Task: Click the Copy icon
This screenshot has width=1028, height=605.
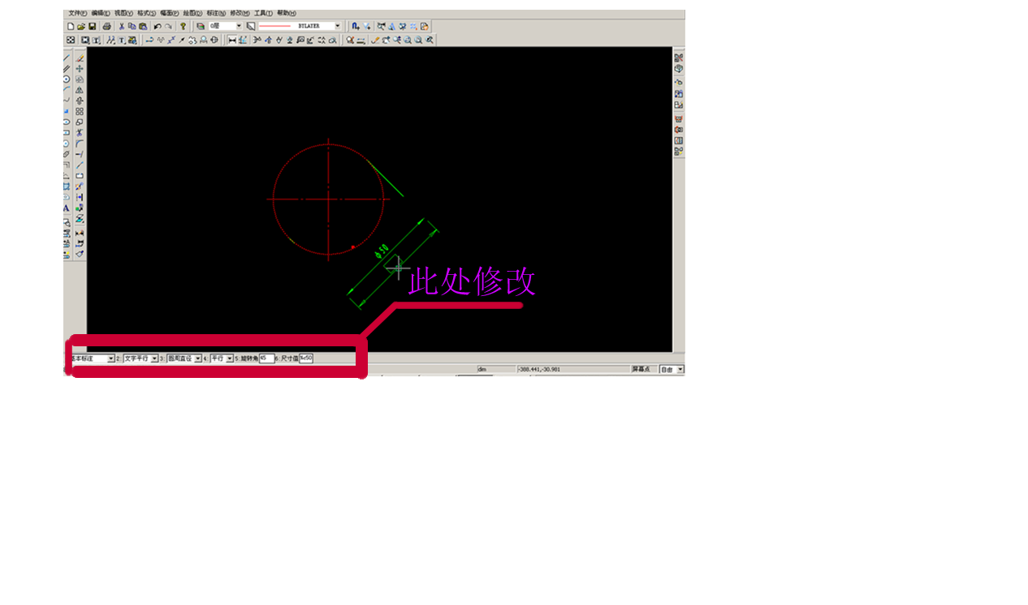Action: pos(132,26)
